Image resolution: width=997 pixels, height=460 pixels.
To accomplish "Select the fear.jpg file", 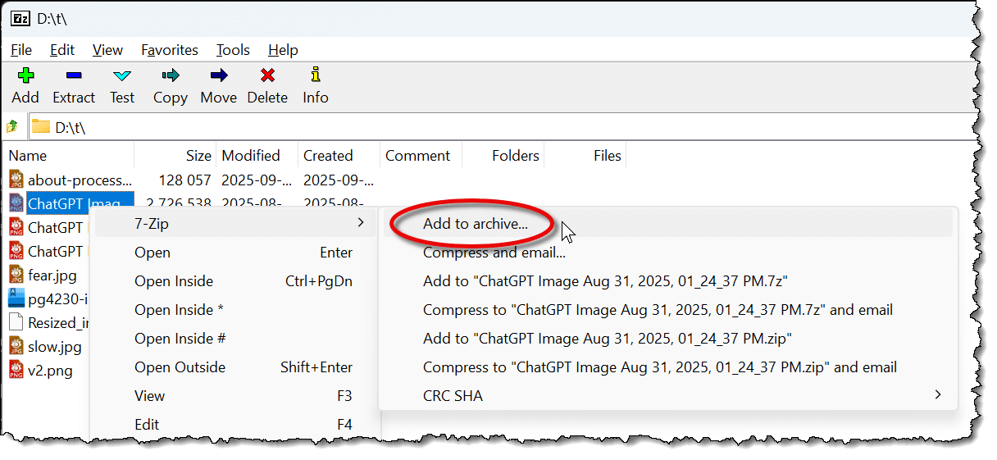I will 54,276.
